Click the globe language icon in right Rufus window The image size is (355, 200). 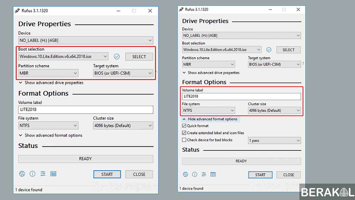click(x=185, y=174)
